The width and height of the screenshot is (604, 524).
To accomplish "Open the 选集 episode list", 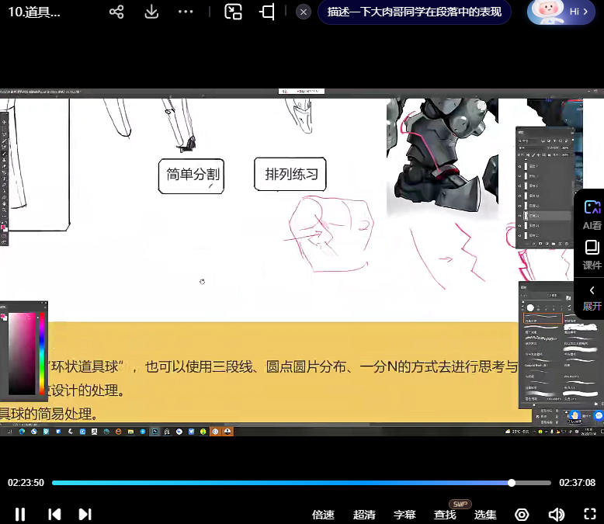I will (x=485, y=514).
